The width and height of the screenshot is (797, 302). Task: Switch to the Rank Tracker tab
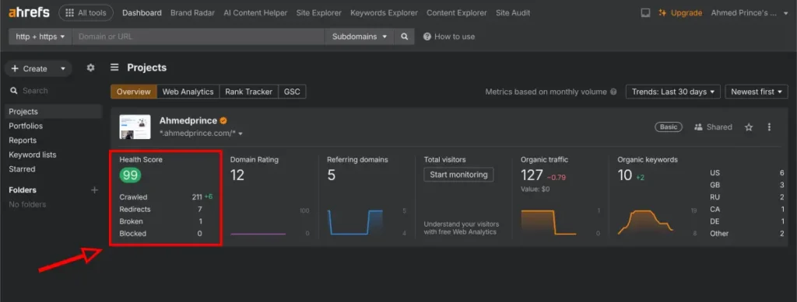point(248,92)
